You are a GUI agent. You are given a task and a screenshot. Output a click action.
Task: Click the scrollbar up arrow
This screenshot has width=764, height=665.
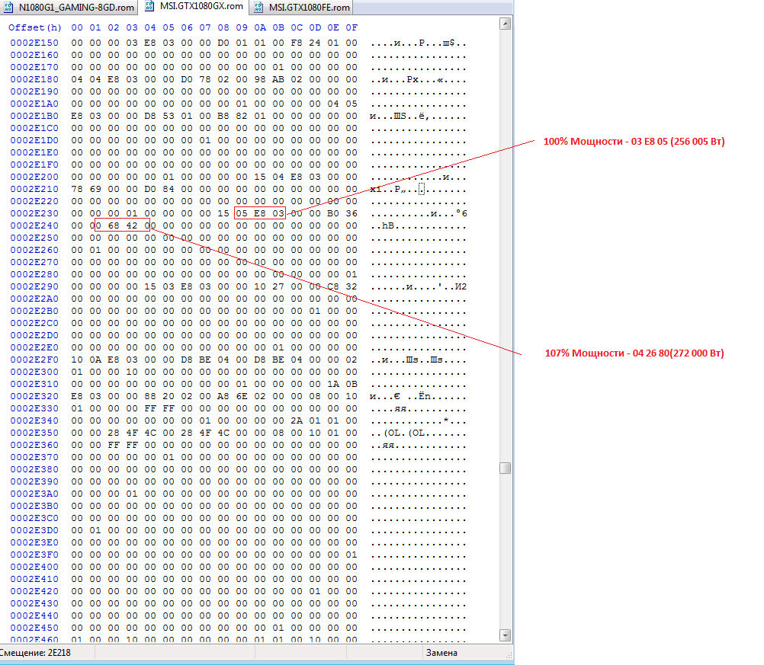coord(506,24)
